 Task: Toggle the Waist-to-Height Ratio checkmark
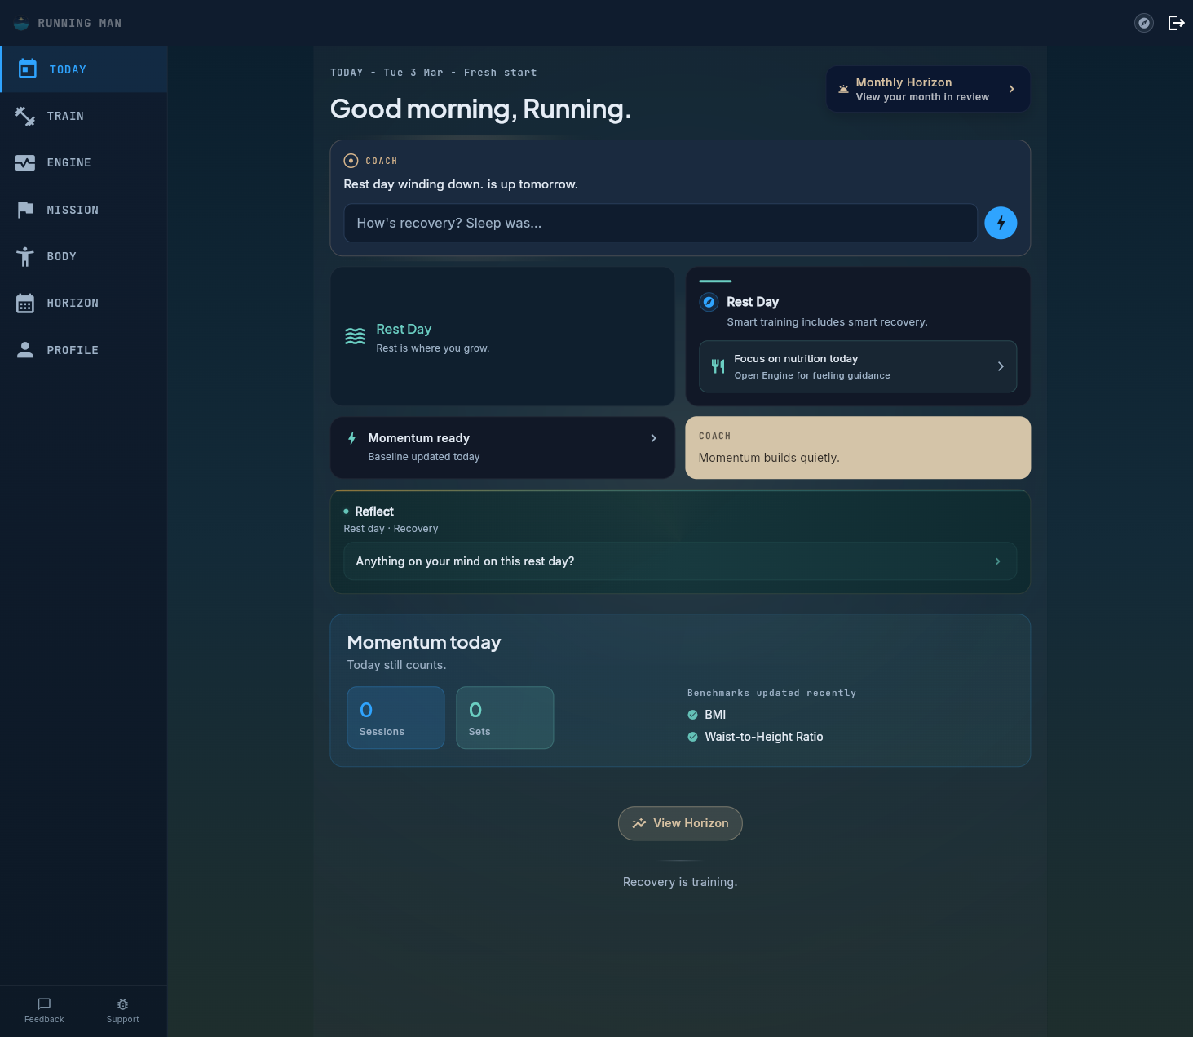[x=692, y=736]
